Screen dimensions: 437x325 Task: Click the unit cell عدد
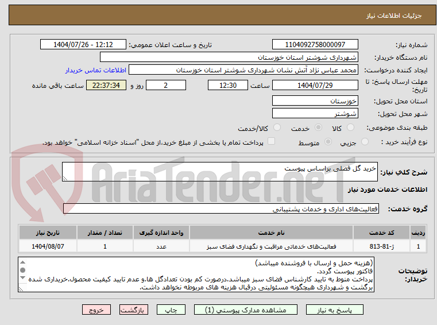(161, 246)
